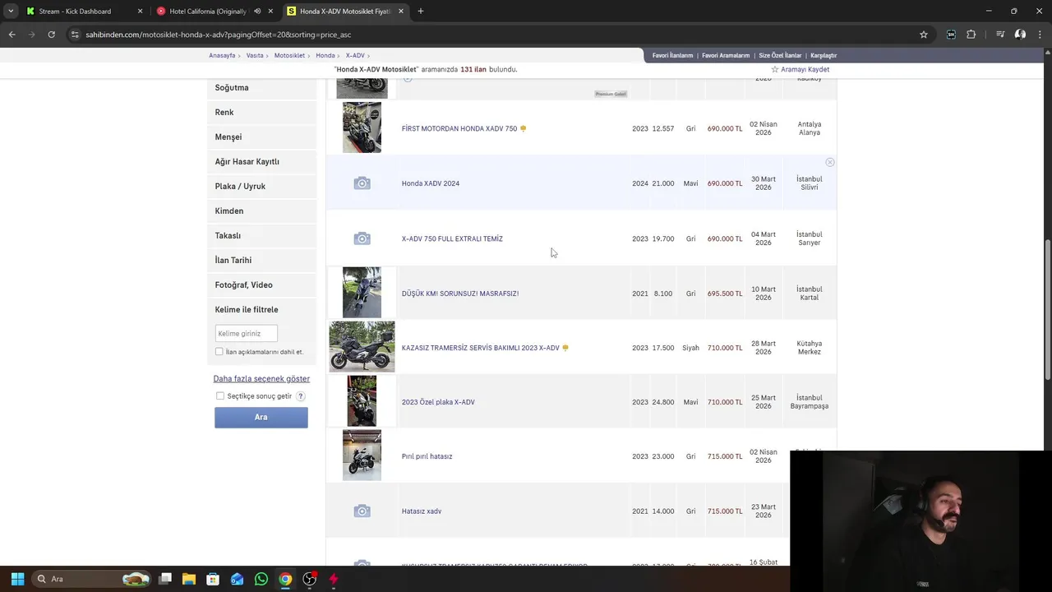Check İlan açıklamalarını dahil et
The height and width of the screenshot is (592, 1052).
click(x=219, y=352)
